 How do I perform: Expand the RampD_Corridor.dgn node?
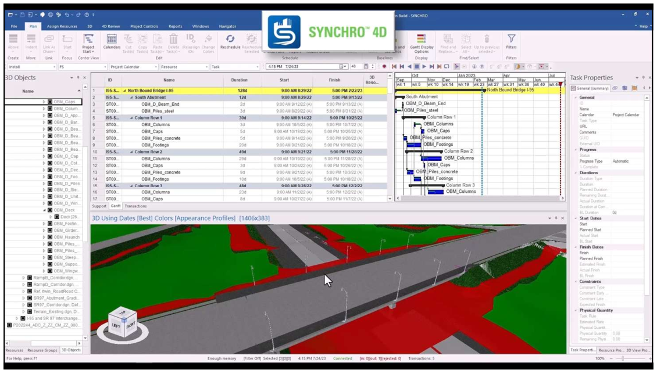click(23, 284)
